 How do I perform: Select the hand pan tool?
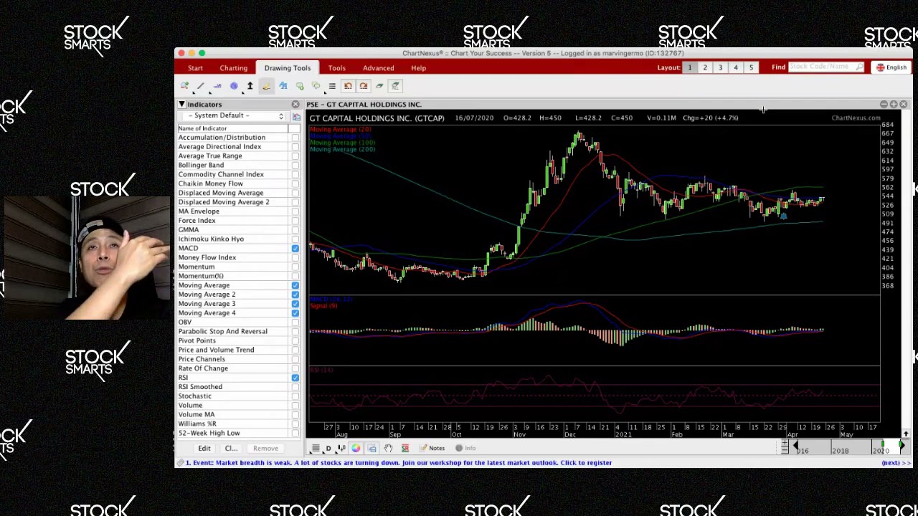click(388, 448)
